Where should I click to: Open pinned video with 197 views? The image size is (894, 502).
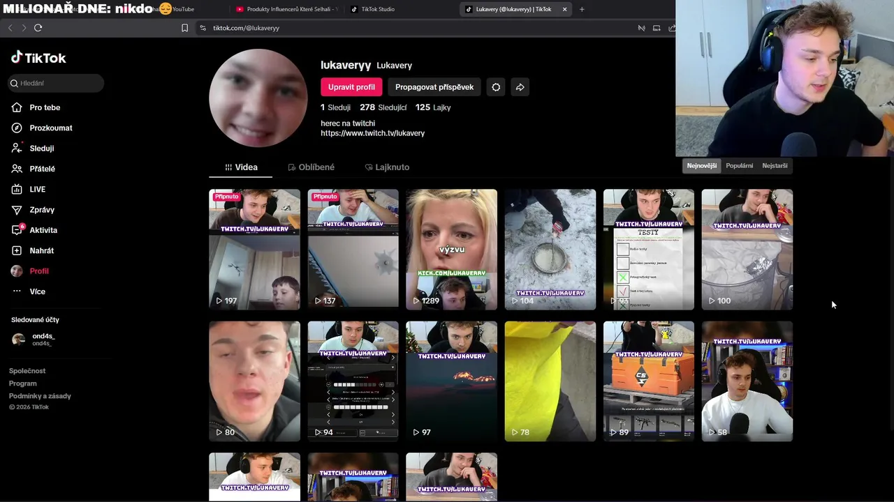[x=254, y=249]
